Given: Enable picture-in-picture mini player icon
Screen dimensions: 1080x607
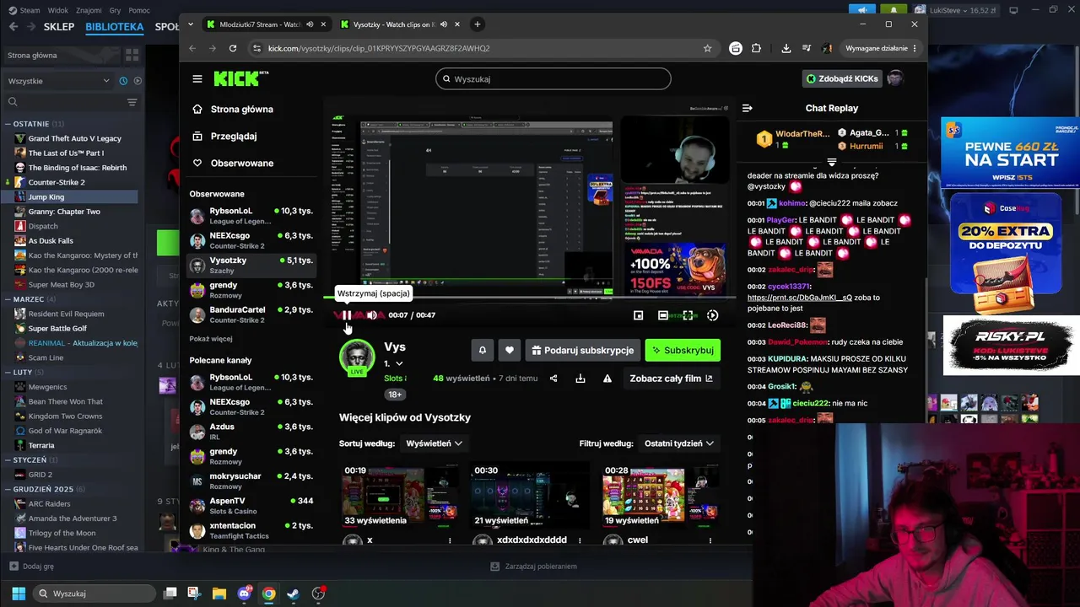Looking at the screenshot, I should (639, 315).
